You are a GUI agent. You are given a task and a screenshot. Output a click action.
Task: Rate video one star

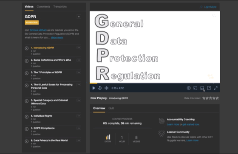point(204,98)
